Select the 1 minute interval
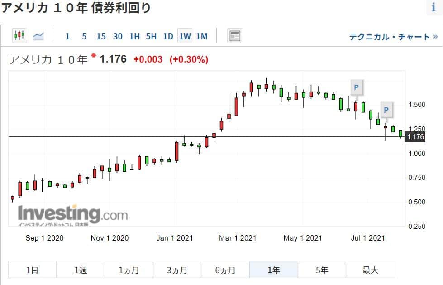Screen dimensions: 443x285 pos(67,36)
